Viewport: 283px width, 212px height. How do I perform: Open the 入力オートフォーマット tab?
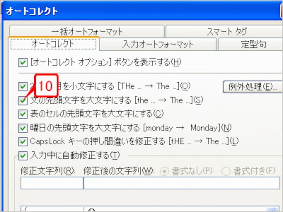pos(158,44)
